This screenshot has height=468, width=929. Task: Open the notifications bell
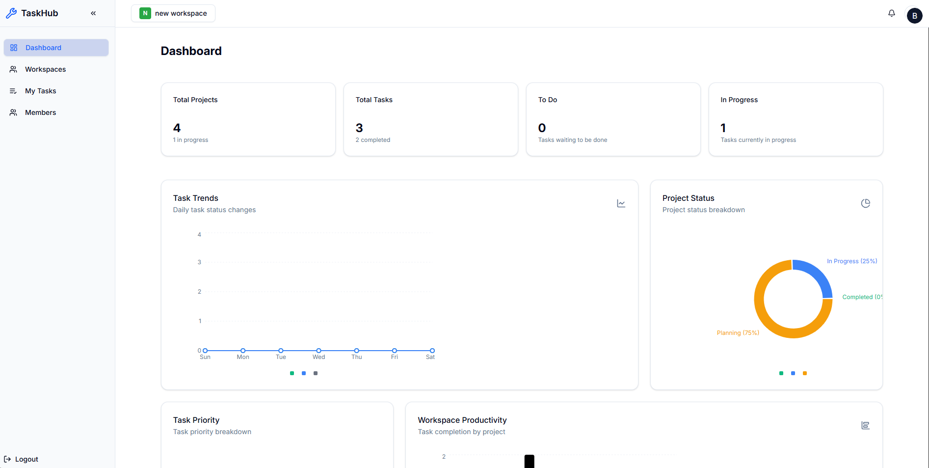(x=892, y=13)
